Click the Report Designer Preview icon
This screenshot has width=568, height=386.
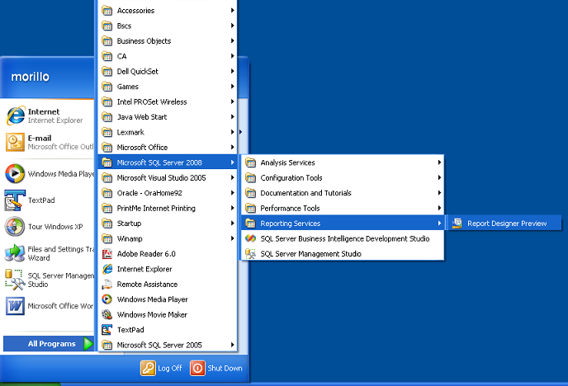point(457,224)
